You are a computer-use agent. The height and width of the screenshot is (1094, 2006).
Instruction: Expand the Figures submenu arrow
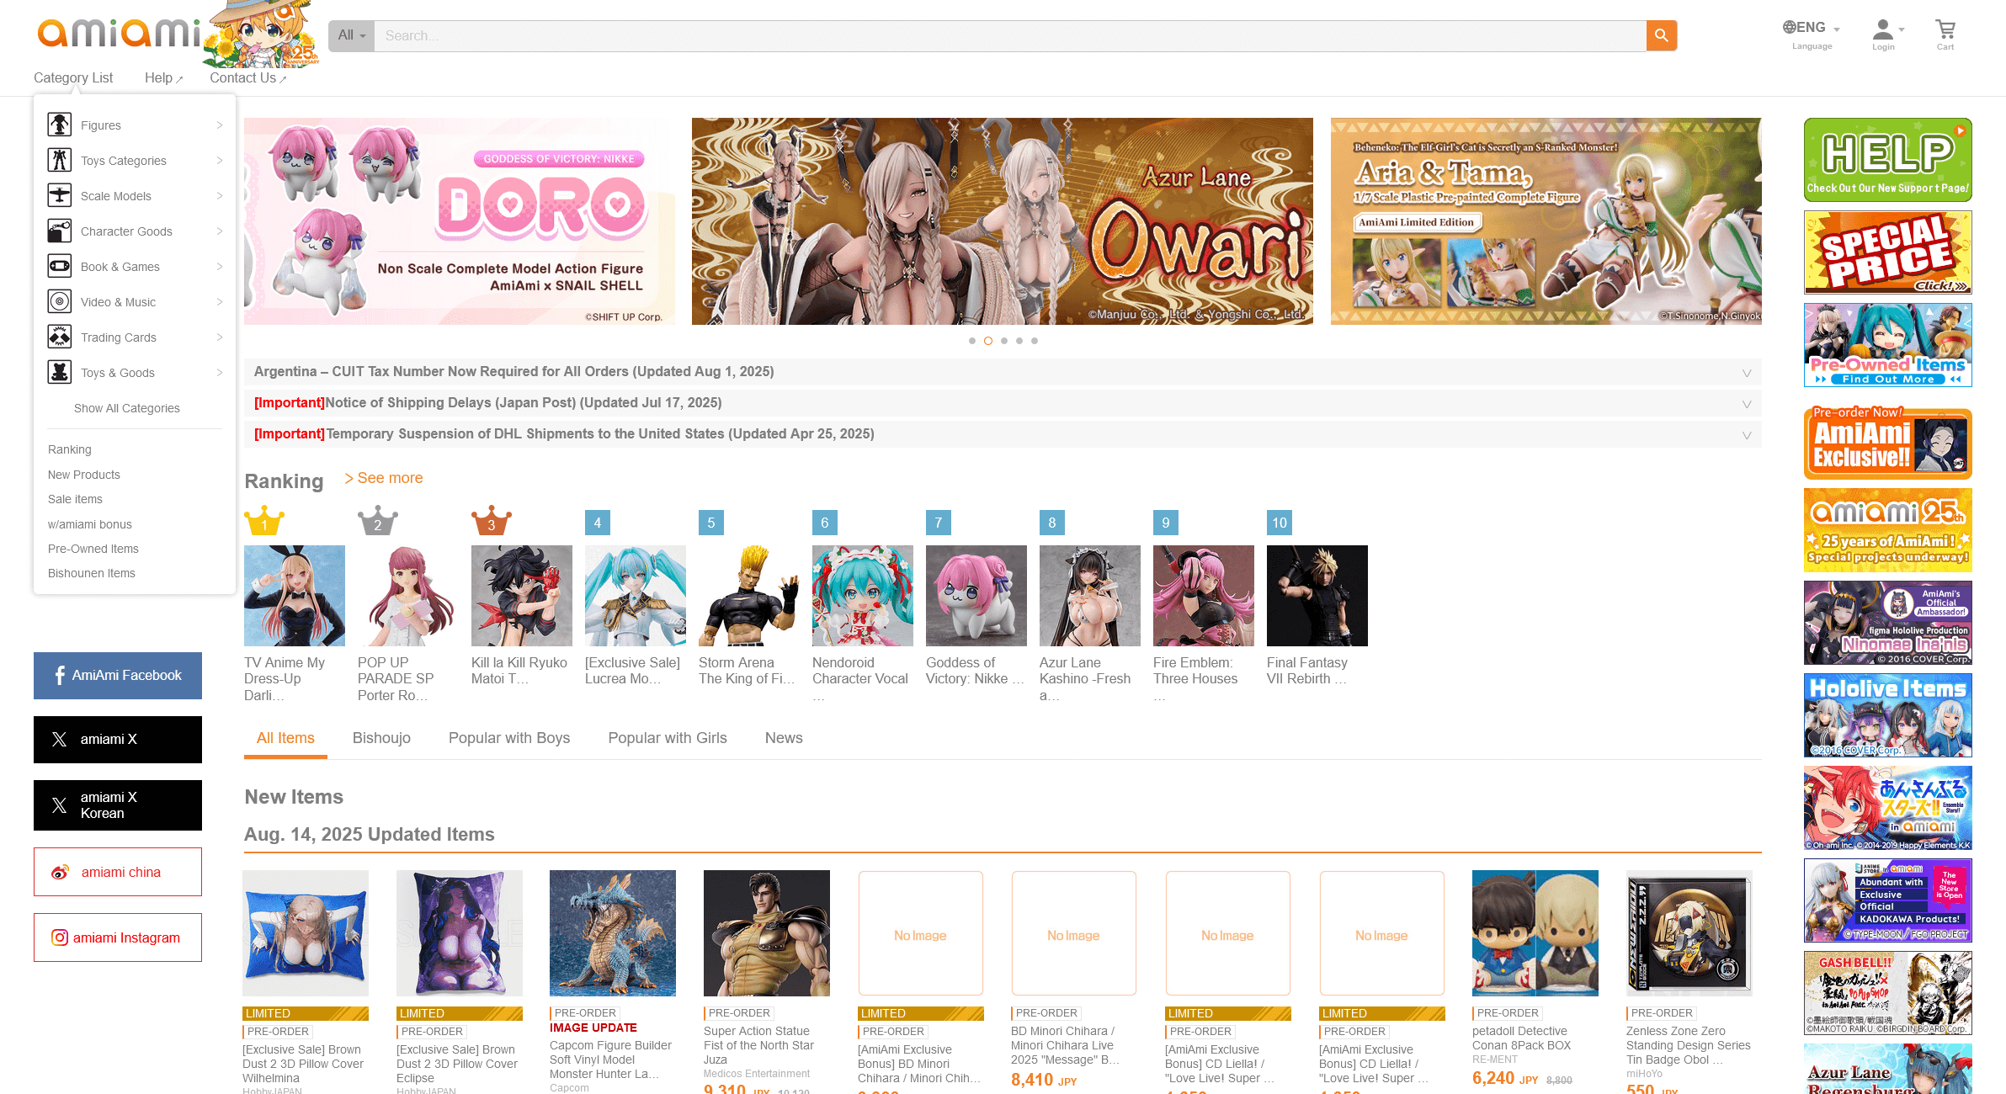coord(219,125)
